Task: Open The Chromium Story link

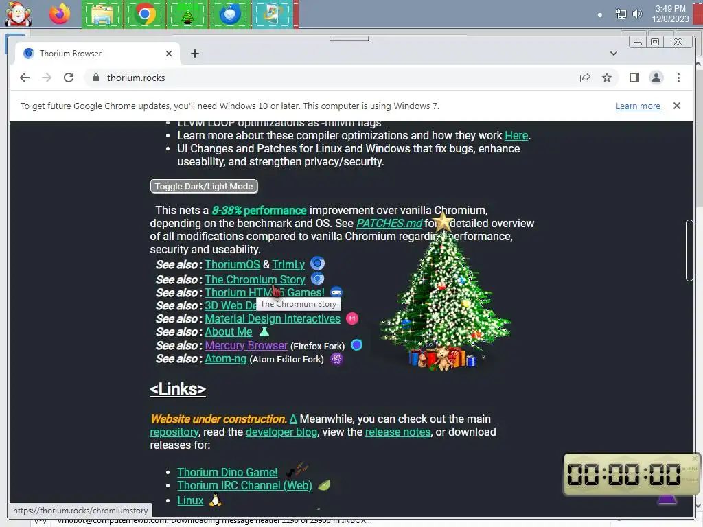Action: pyautogui.click(x=255, y=279)
